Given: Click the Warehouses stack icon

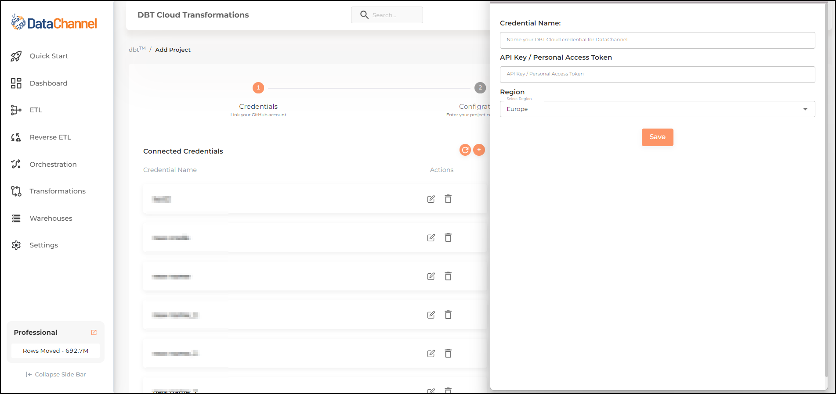Looking at the screenshot, I should [x=16, y=218].
